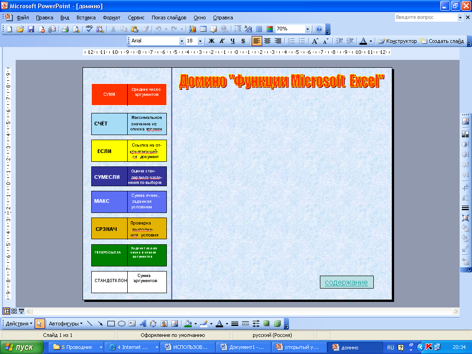Open the Автофигуры dropdown menu

tap(65, 324)
